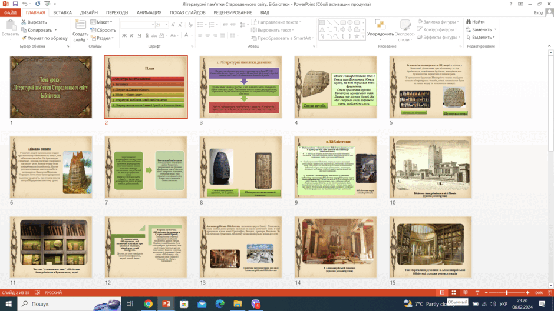Screen dimensions: 554x311
Task: Switch to Normal view in status bar
Action: (x=442, y=293)
